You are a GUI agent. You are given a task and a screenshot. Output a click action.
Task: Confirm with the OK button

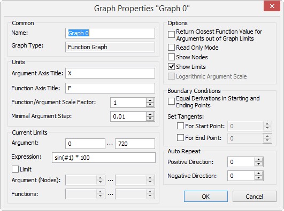pos(206,197)
